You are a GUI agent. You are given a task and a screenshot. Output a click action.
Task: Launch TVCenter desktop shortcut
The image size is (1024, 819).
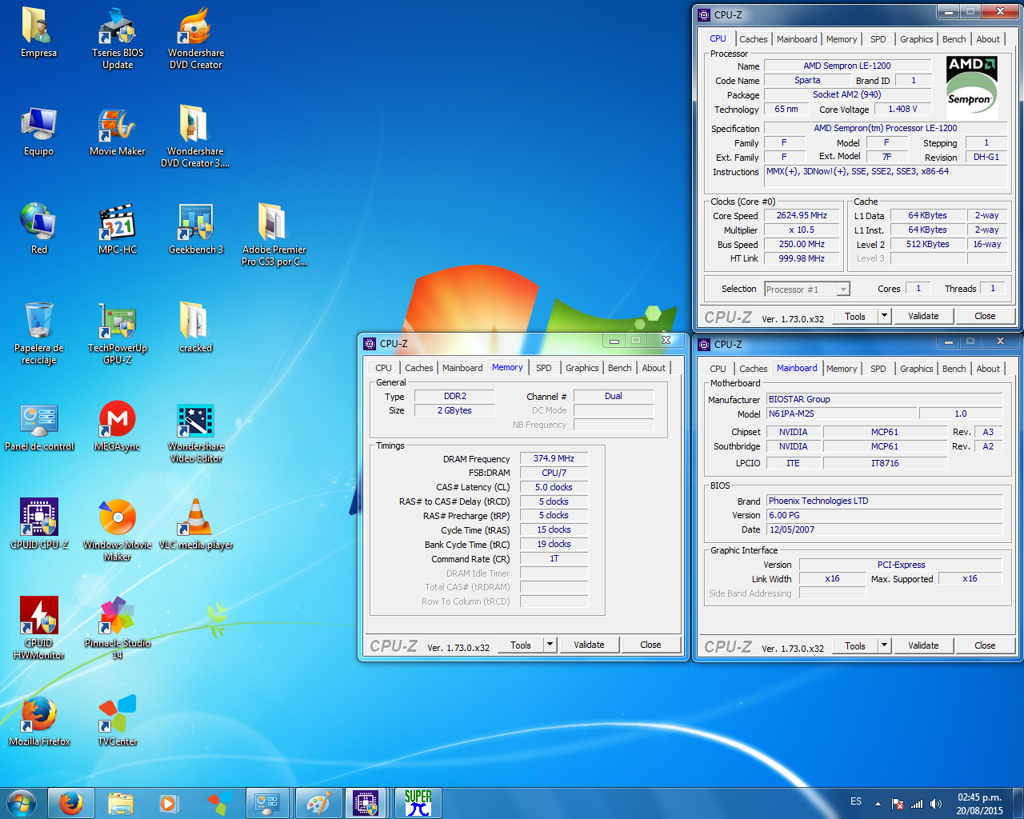pyautogui.click(x=118, y=721)
